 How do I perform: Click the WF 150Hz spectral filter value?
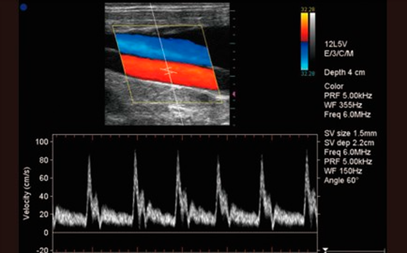[x=342, y=171]
